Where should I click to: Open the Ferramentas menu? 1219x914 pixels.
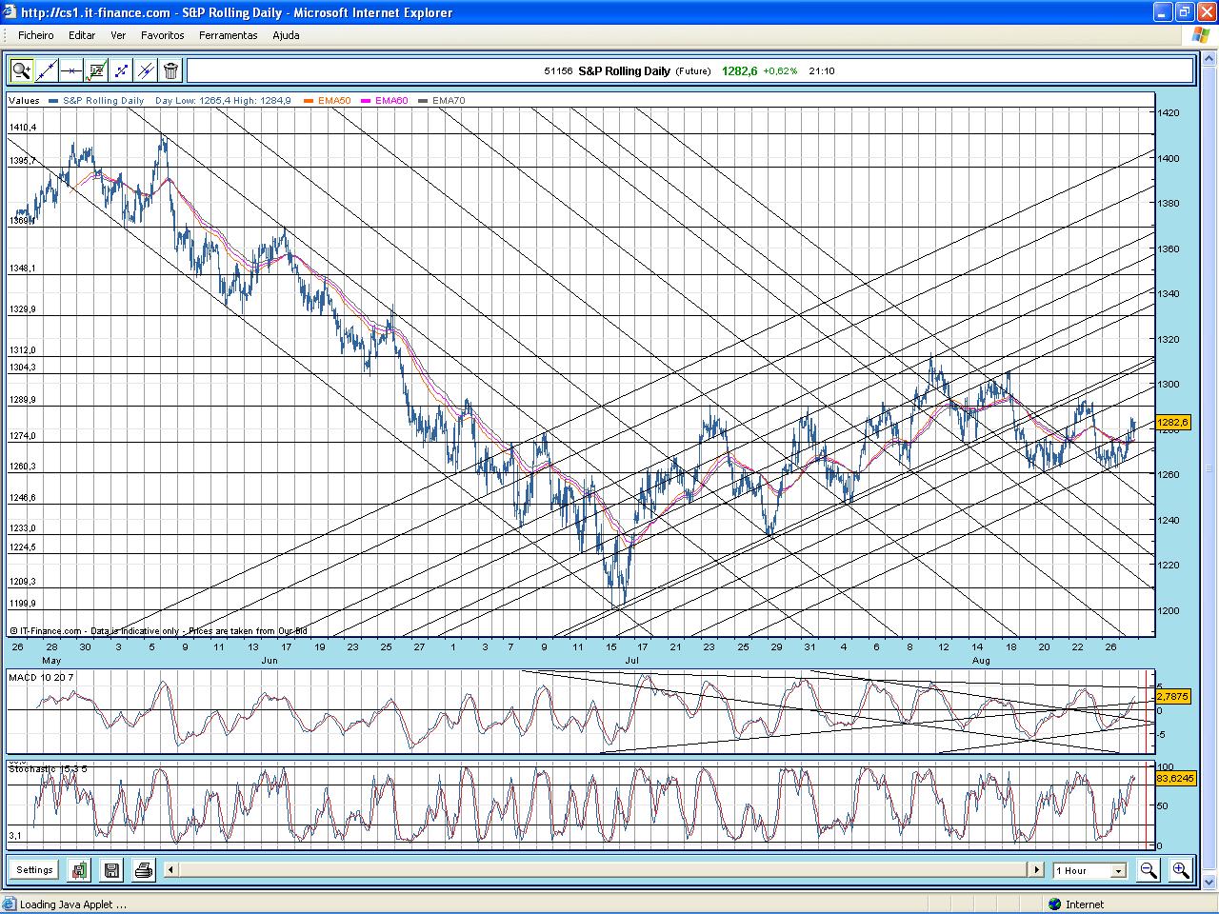pos(229,35)
